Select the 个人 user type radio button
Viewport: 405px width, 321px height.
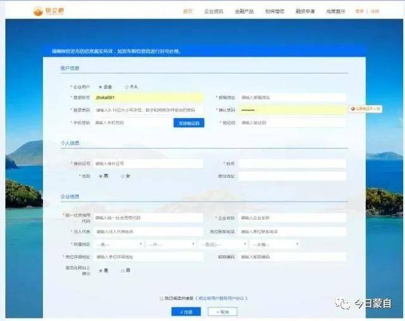(x=127, y=87)
